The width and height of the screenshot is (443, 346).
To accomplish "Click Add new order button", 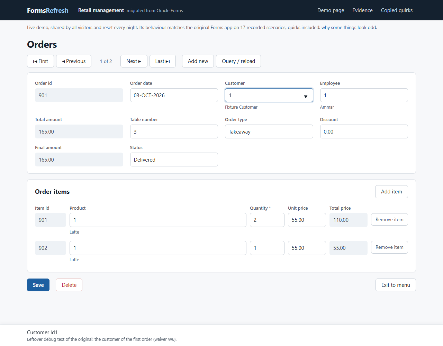I will click(198, 61).
